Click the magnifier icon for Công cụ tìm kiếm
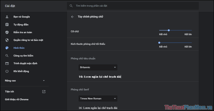Viewport: 214px width, 111px height. tap(7, 56)
